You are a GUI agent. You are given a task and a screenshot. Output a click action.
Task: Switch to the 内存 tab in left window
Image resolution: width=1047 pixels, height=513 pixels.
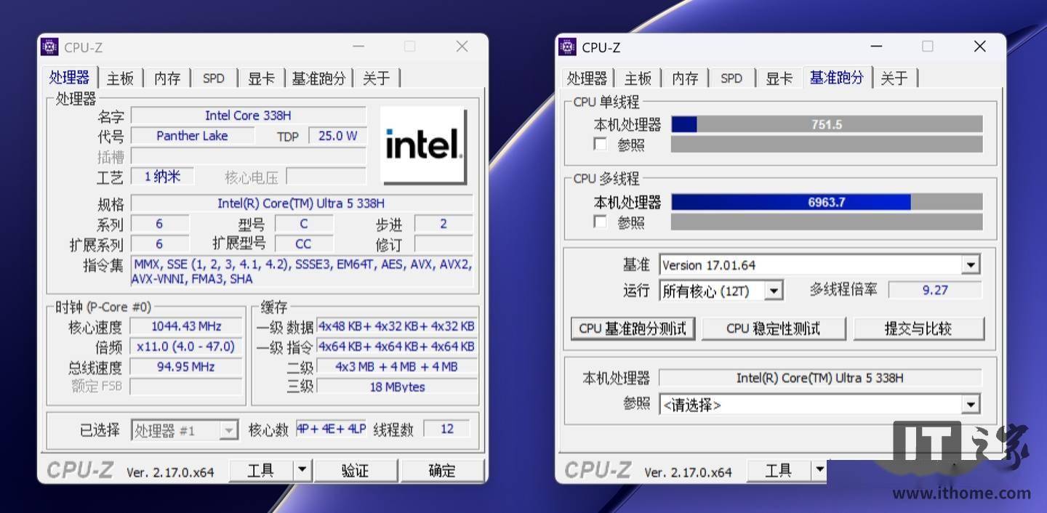coord(167,78)
